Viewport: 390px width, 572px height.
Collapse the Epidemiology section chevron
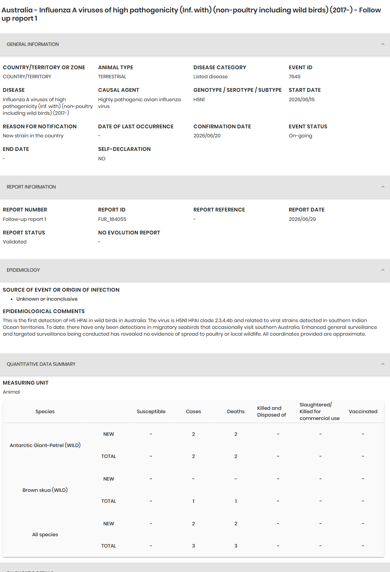(382, 270)
